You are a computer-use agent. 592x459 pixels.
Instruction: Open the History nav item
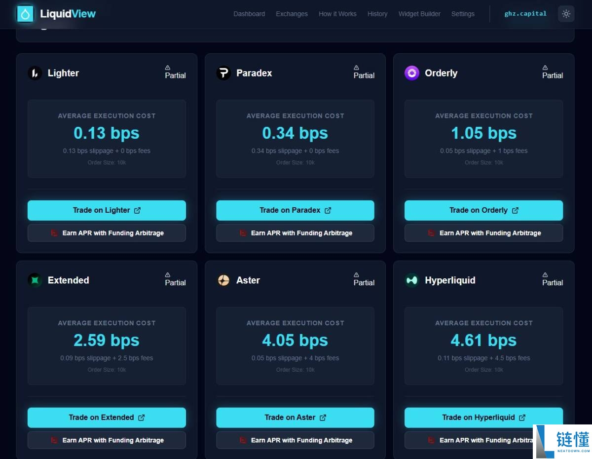point(377,14)
